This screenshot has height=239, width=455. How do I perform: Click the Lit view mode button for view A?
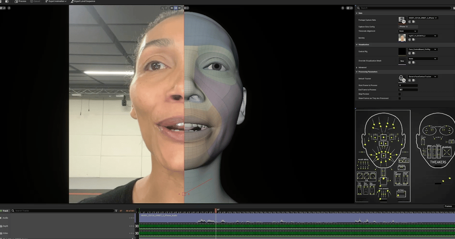(3, 8)
